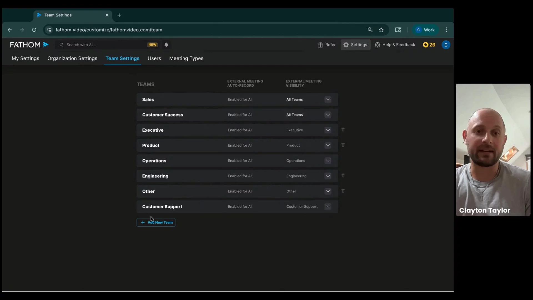Bookmark this page with star icon

pos(381,30)
